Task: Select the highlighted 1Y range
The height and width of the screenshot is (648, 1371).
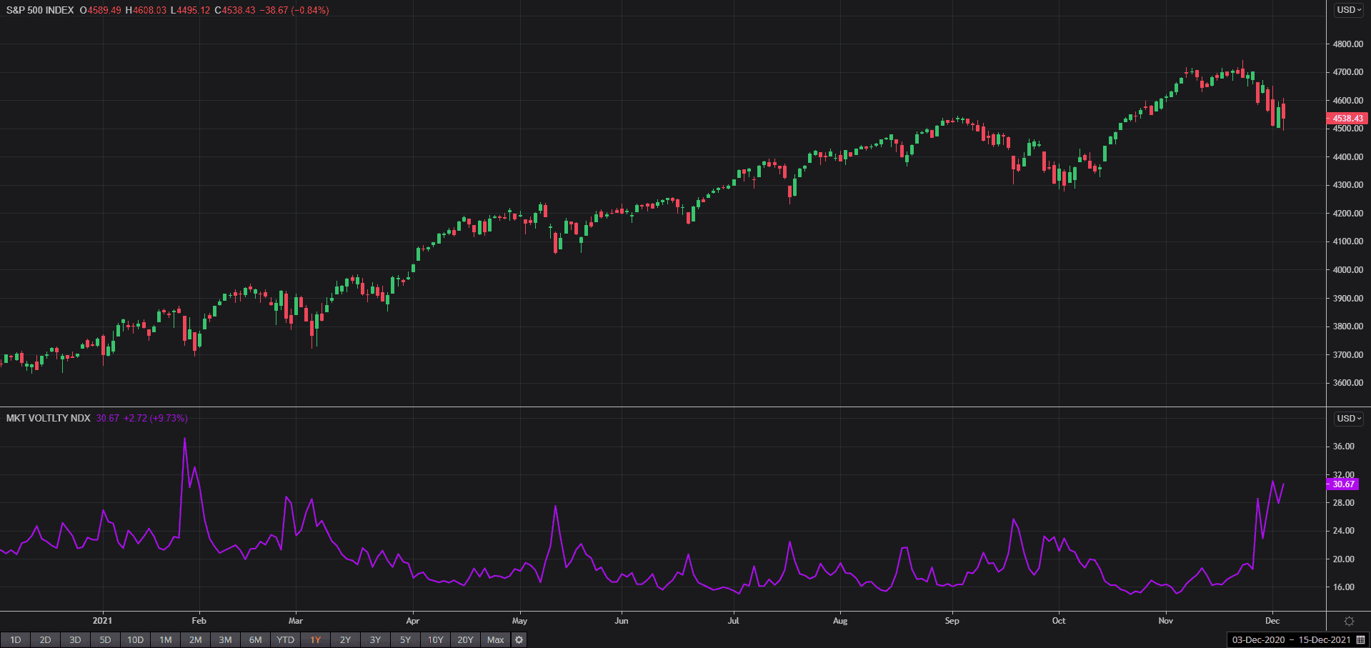Action: coord(315,640)
